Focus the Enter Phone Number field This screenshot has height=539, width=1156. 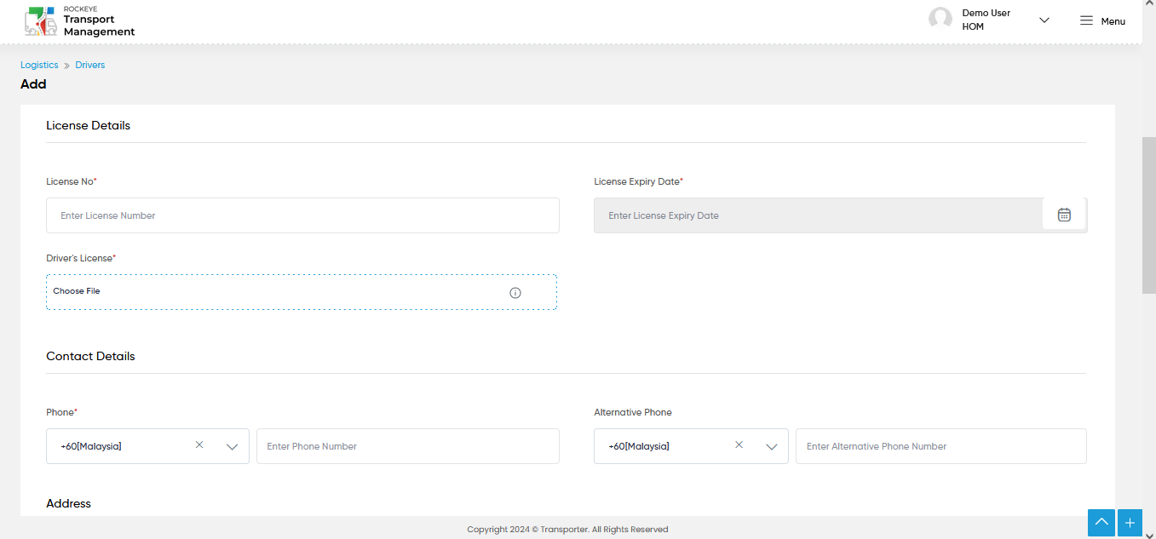tap(408, 446)
